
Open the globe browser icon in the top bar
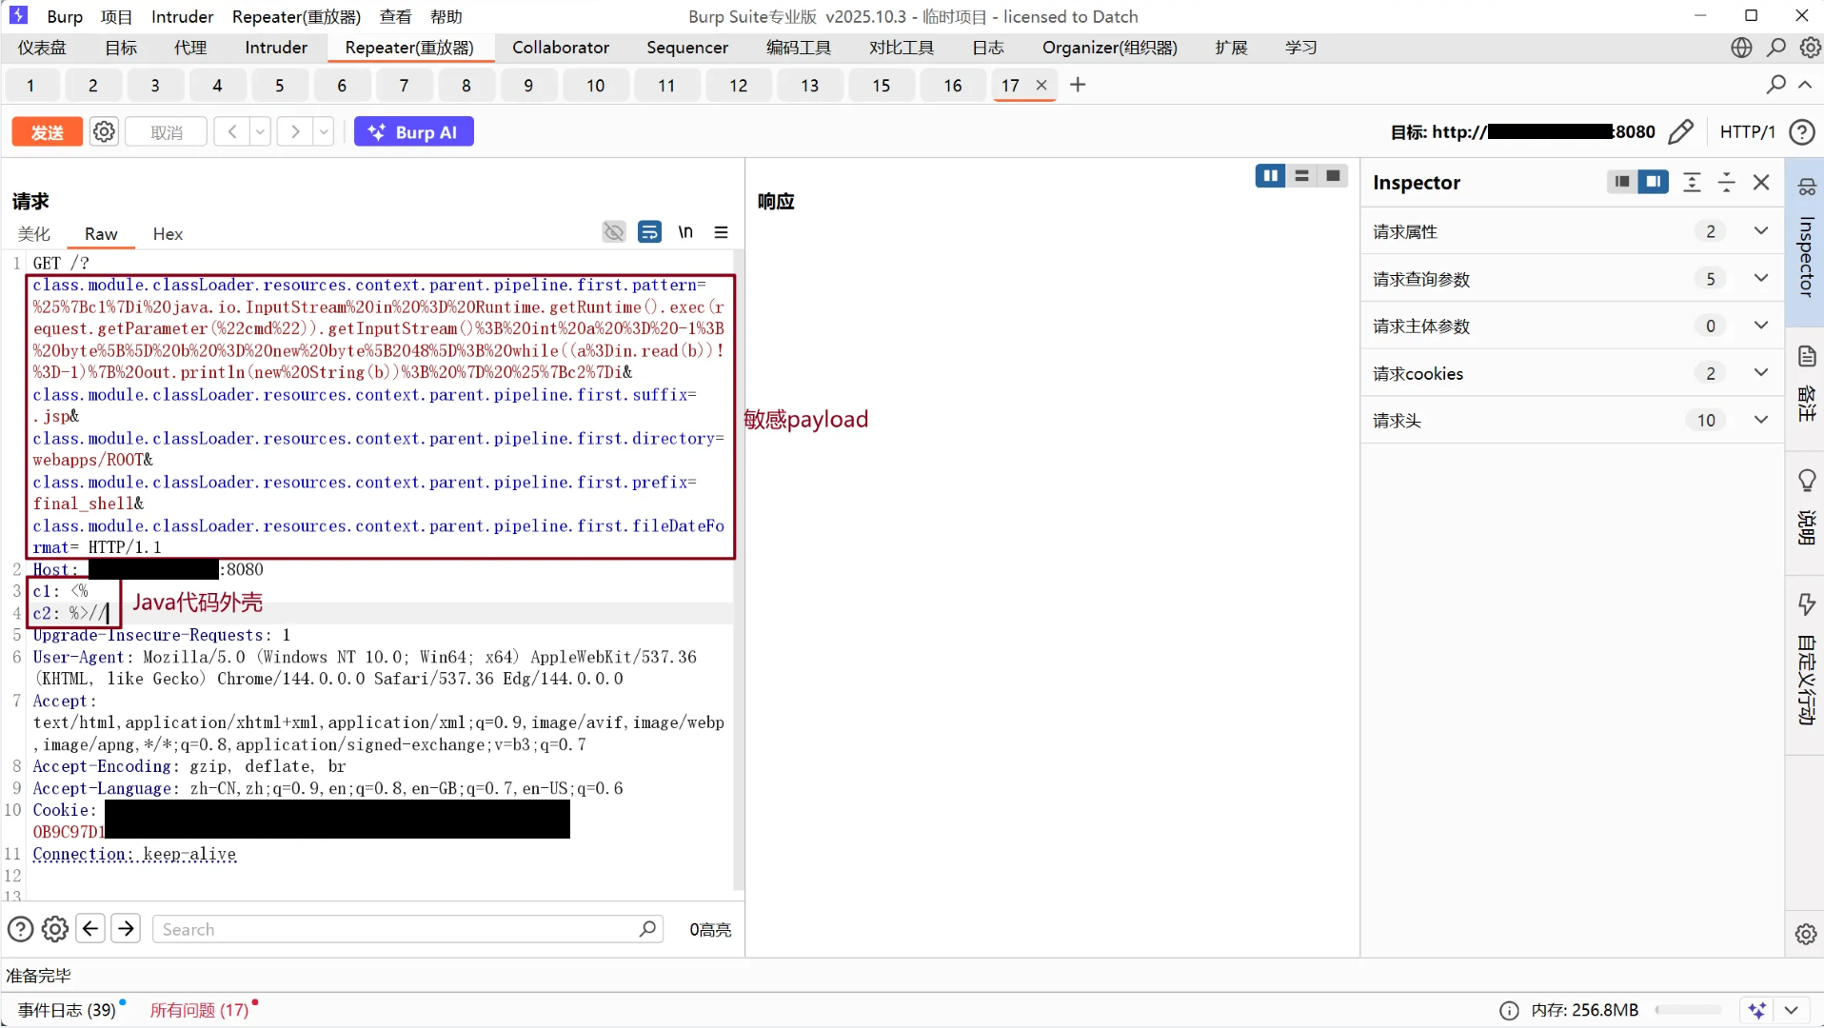[1741, 48]
